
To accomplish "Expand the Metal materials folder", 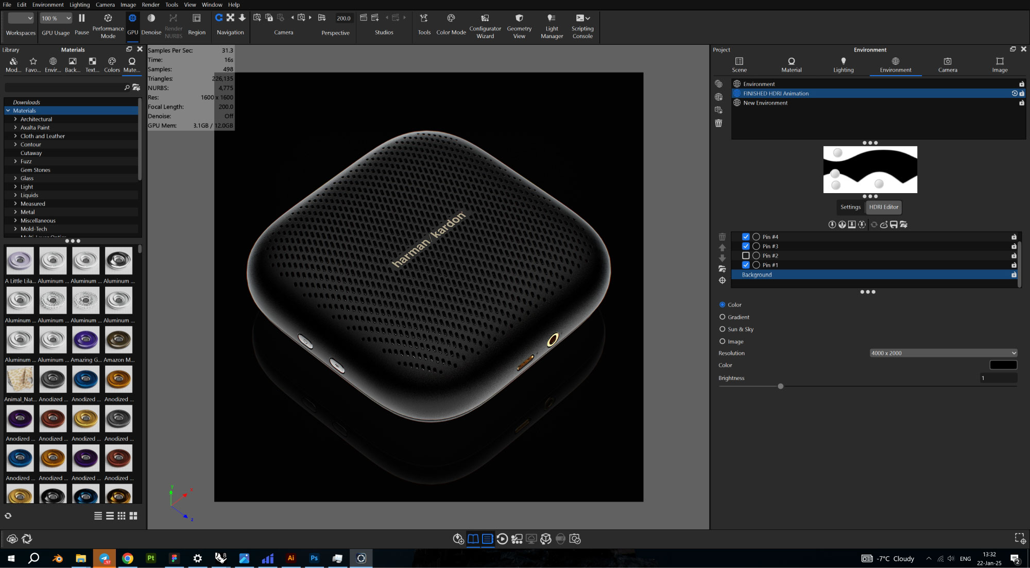I will (x=15, y=212).
